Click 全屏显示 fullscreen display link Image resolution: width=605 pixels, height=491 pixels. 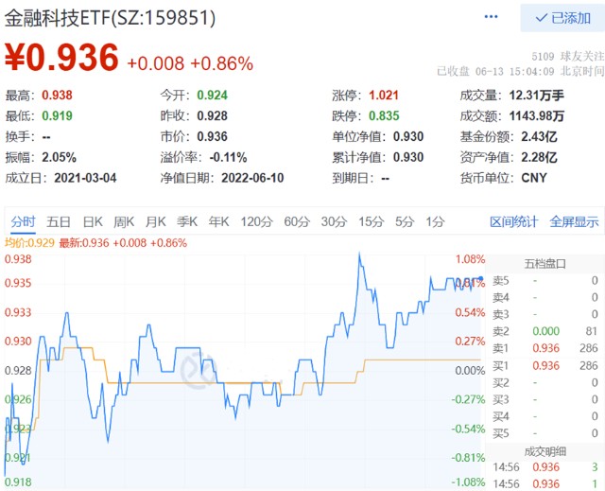574,222
